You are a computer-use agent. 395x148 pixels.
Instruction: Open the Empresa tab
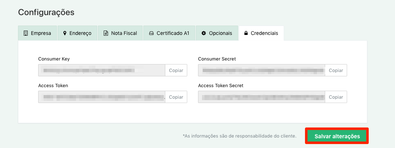pyautogui.click(x=37, y=33)
